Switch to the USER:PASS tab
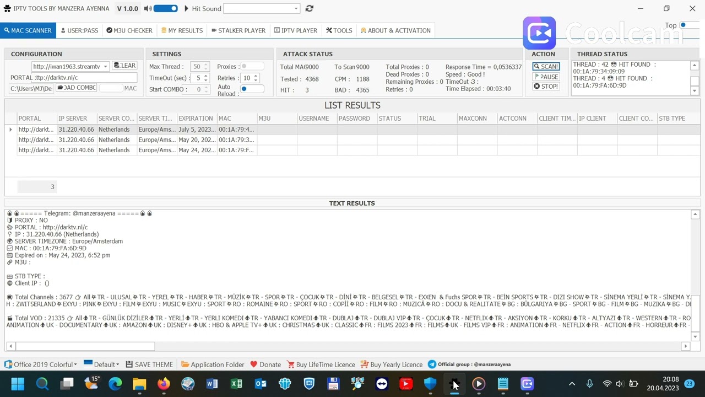The width and height of the screenshot is (705, 397). click(79, 30)
